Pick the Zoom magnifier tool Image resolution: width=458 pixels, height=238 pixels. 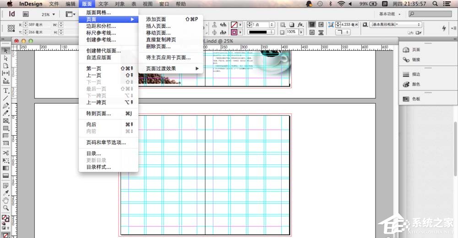6,208
